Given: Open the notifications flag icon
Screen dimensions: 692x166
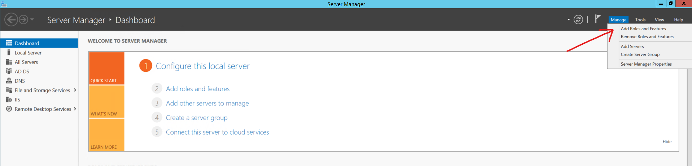Looking at the screenshot, I should tap(598, 19).
